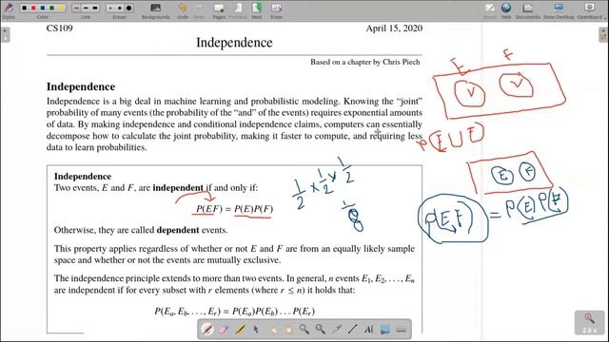Pick the yellow pen color
This screenshot has height=342, width=609.
click(x=61, y=8)
